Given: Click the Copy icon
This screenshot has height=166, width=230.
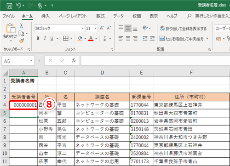Looking at the screenshot, I should pos(22,33).
